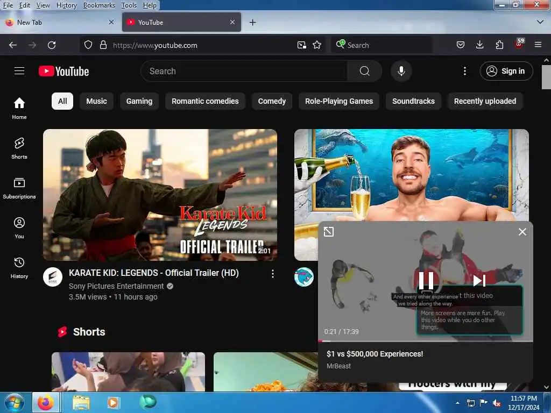Open the Help menu

[x=150, y=5]
